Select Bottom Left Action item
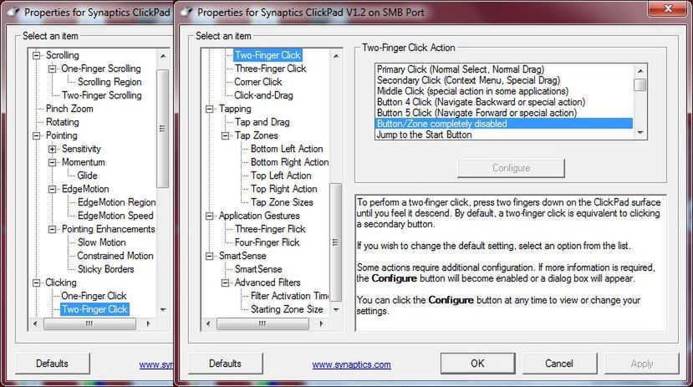The height and width of the screenshot is (387, 693). click(x=287, y=149)
